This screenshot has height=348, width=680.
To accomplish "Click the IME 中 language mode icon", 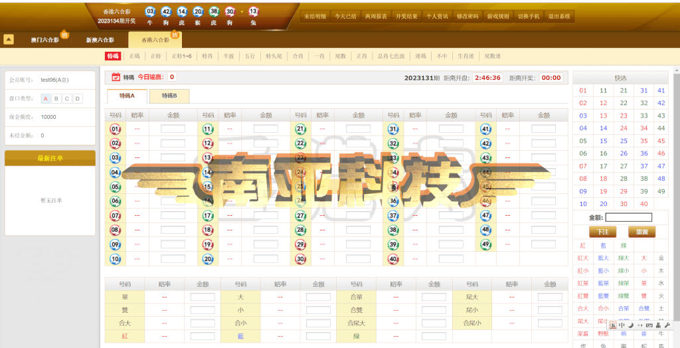I will pos(622,325).
